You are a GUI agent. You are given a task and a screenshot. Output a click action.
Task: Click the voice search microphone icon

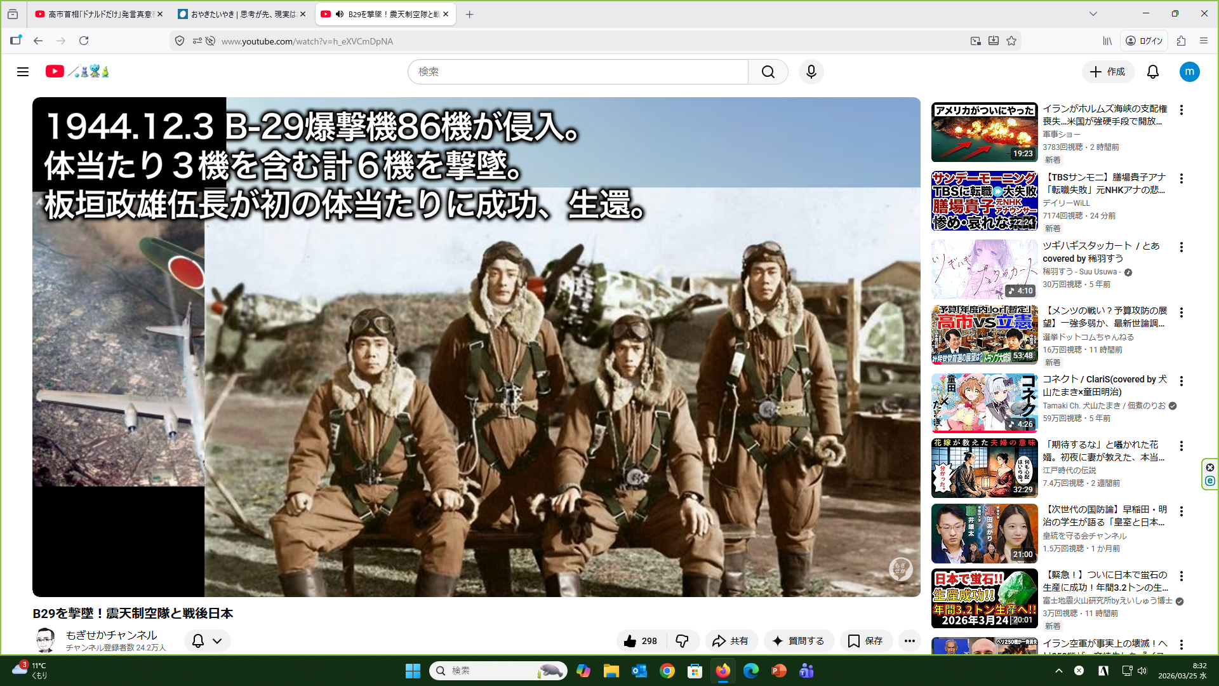click(811, 72)
